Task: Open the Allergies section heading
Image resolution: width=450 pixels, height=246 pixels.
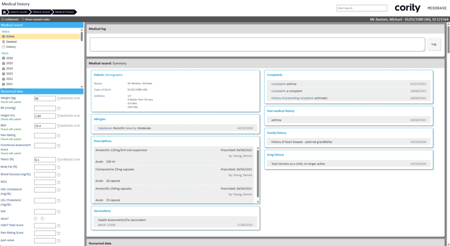Action: click(x=100, y=119)
